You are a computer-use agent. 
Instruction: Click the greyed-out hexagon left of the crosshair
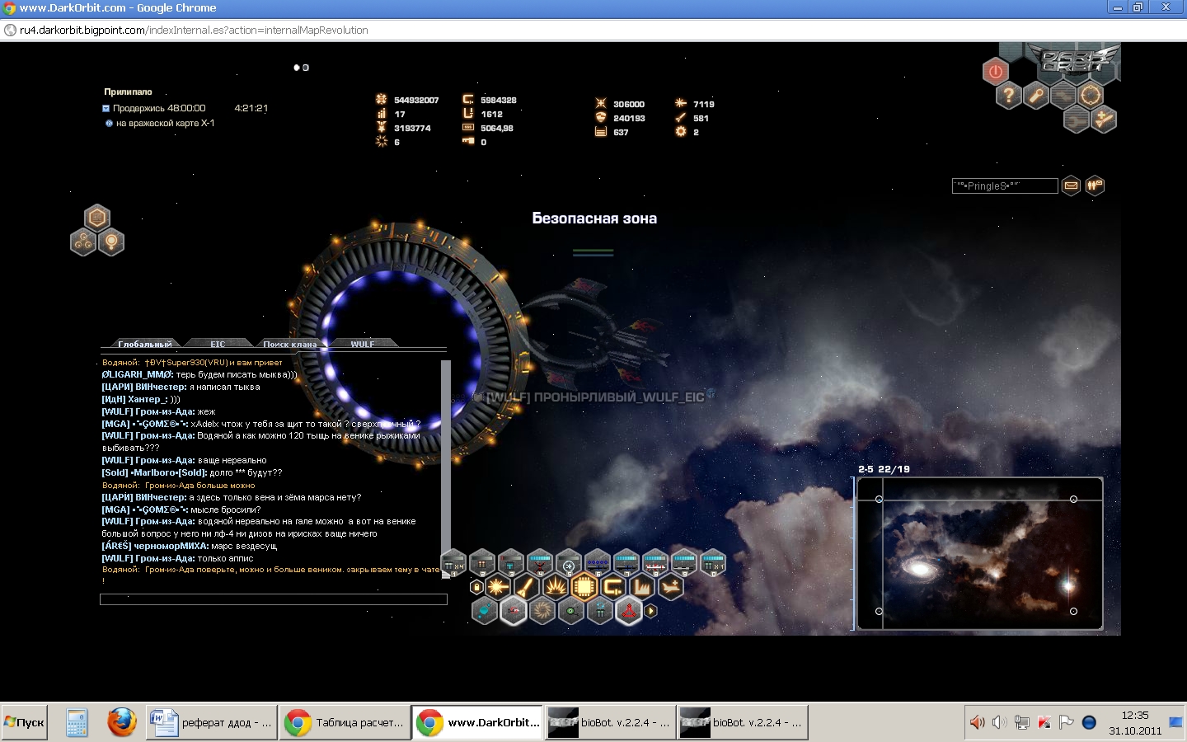(1063, 96)
